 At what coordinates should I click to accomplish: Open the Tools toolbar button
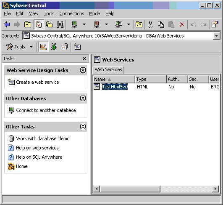[16, 47]
